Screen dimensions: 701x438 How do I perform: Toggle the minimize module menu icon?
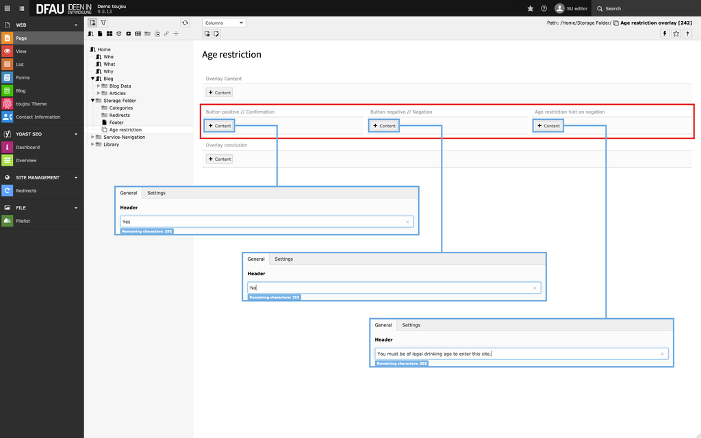pyautogui.click(x=22, y=8)
